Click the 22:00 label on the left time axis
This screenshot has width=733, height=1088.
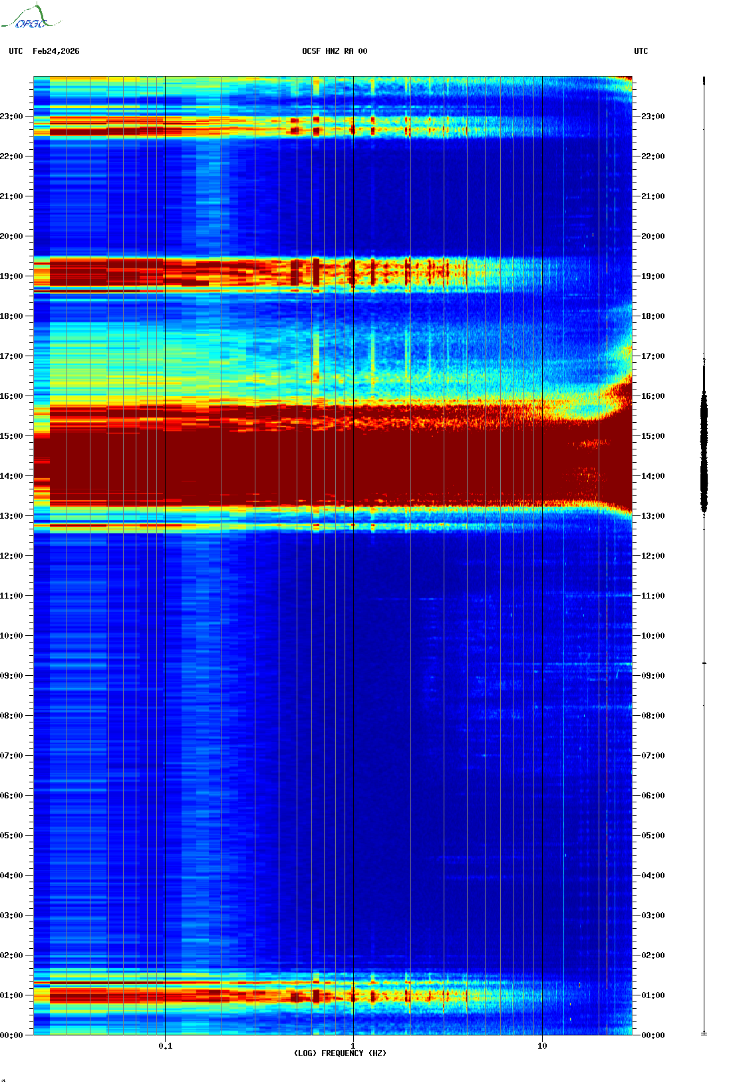(11, 156)
